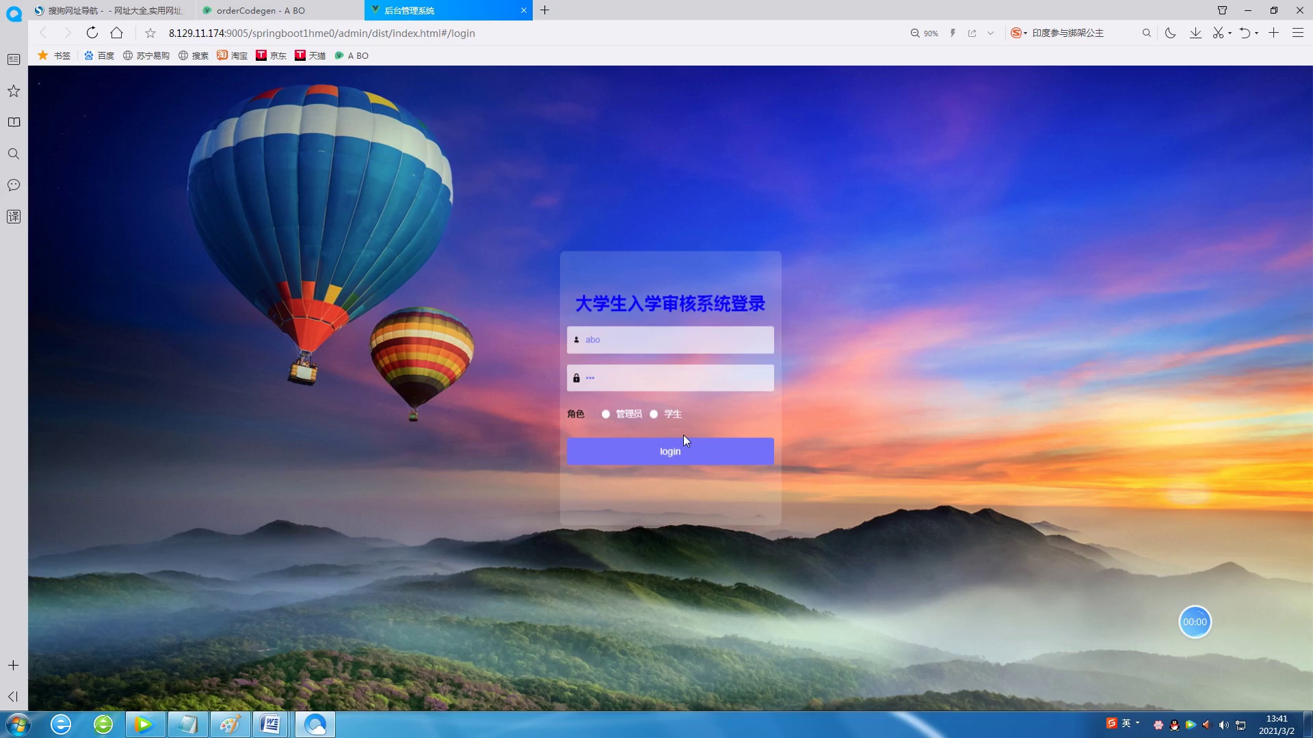The height and width of the screenshot is (738, 1313).
Task: Open the 淘宝 bookmark
Action: tap(233, 55)
